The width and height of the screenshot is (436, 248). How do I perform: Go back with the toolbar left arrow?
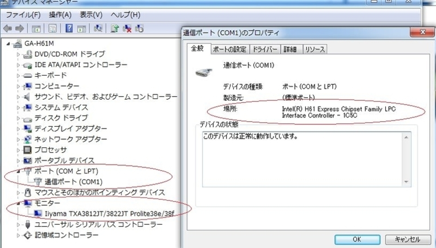8,29
